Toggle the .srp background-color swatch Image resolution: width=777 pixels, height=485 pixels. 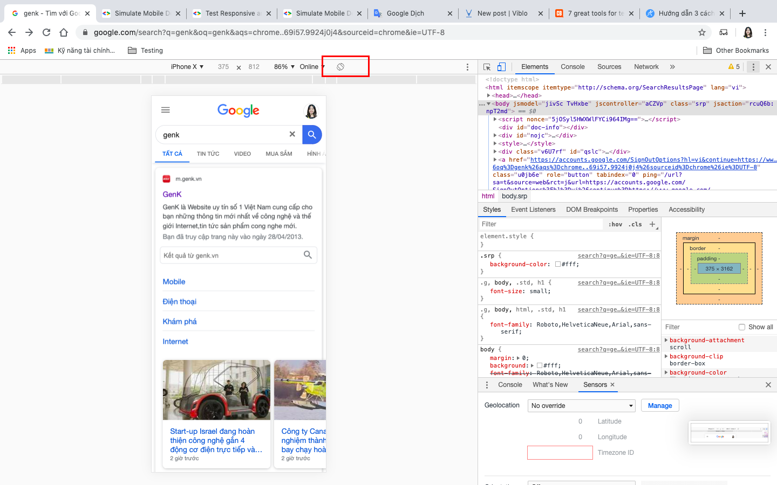click(x=558, y=265)
